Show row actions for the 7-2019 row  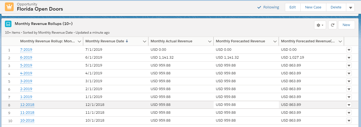[349, 50]
